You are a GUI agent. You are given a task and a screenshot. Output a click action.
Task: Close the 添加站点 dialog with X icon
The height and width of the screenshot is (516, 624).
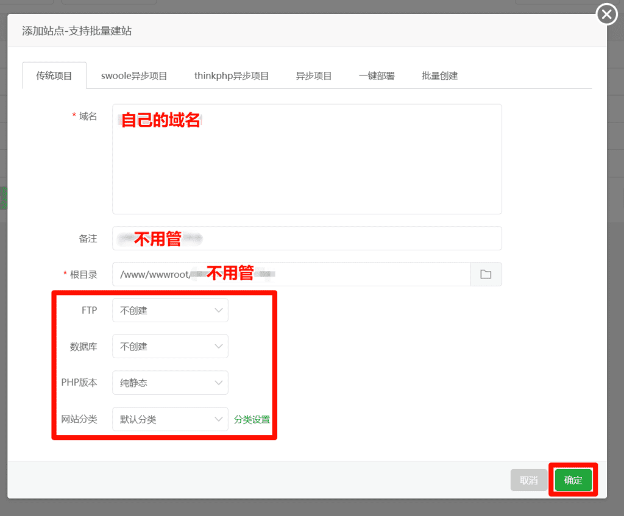[x=606, y=14]
